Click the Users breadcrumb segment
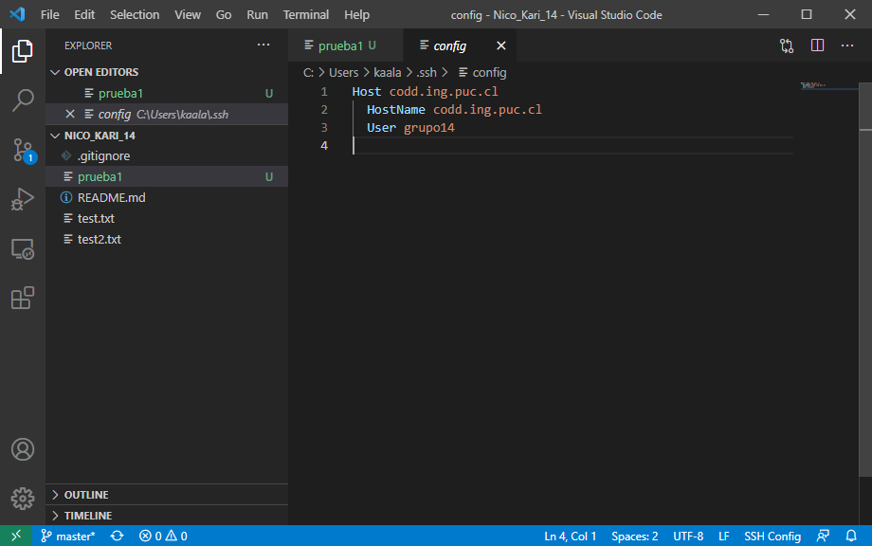 point(344,73)
